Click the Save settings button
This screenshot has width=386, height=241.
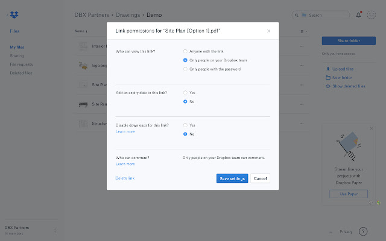pyautogui.click(x=232, y=178)
